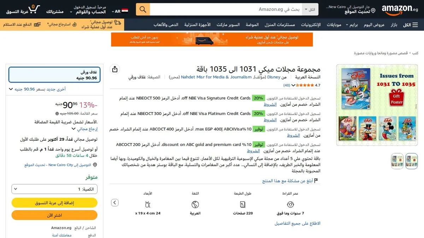
Task: Click the 48 ratings count link
Action: click(287, 85)
